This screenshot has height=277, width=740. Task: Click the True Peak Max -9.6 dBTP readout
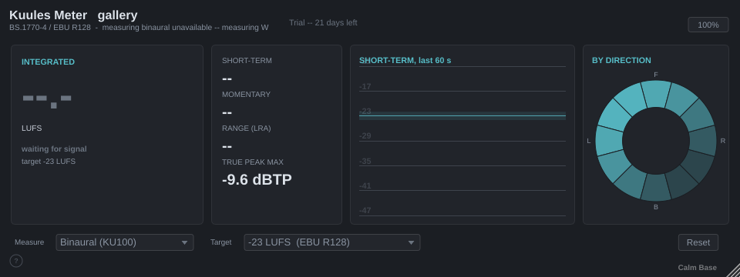(257, 179)
